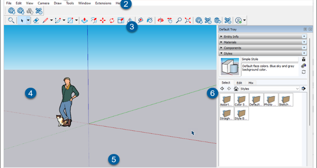317x168 pixels.
Task: Open the Camera menu
Action: point(44,3)
